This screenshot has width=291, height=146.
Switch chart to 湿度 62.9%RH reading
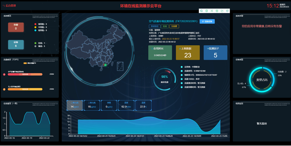tap(126, 105)
